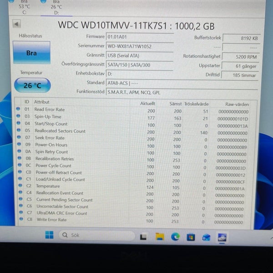Image resolution: width=273 pixels, height=273 pixels.
Task: Click the Raw-värden column header
Action: click(x=237, y=105)
